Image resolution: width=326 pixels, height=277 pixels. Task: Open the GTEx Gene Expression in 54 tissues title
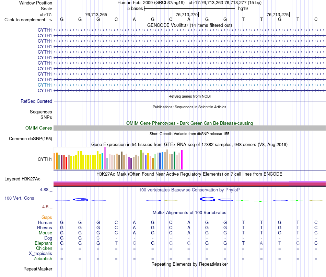pos(189,145)
